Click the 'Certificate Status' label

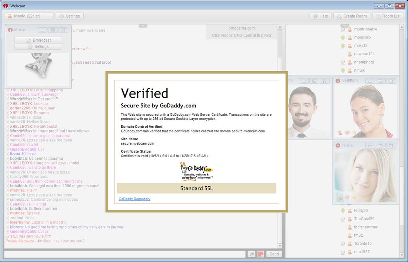pyautogui.click(x=136, y=151)
